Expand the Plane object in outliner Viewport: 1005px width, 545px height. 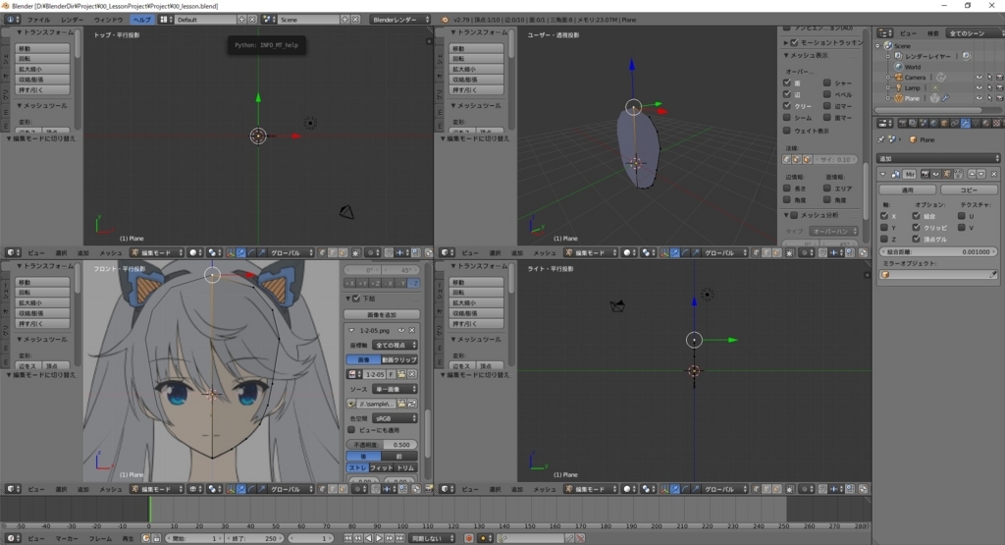pos(888,99)
